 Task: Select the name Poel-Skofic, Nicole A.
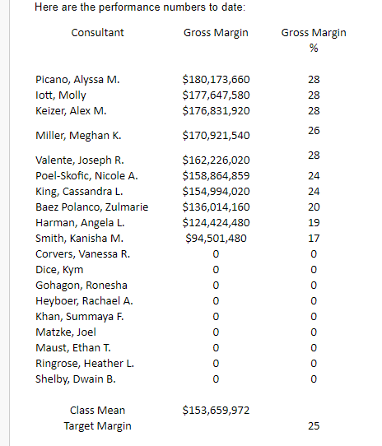coord(86,176)
